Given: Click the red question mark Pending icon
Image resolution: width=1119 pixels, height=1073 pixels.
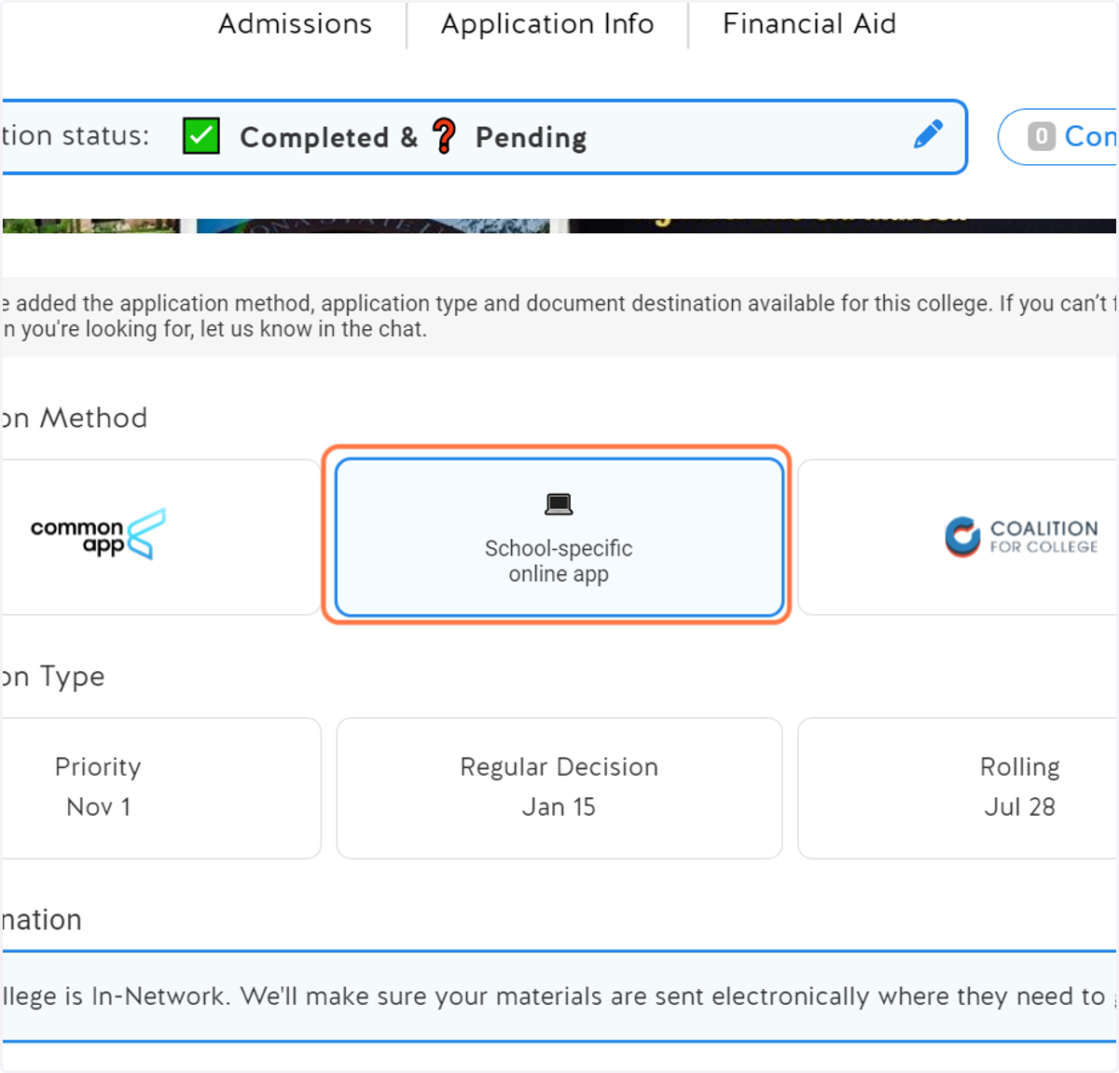Looking at the screenshot, I should (445, 136).
